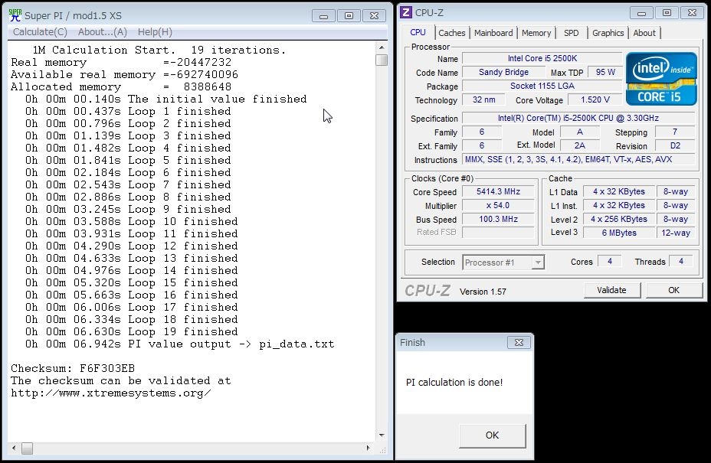This screenshot has height=463, width=711.
Task: Click the Super PI title bar icon
Action: coord(15,15)
